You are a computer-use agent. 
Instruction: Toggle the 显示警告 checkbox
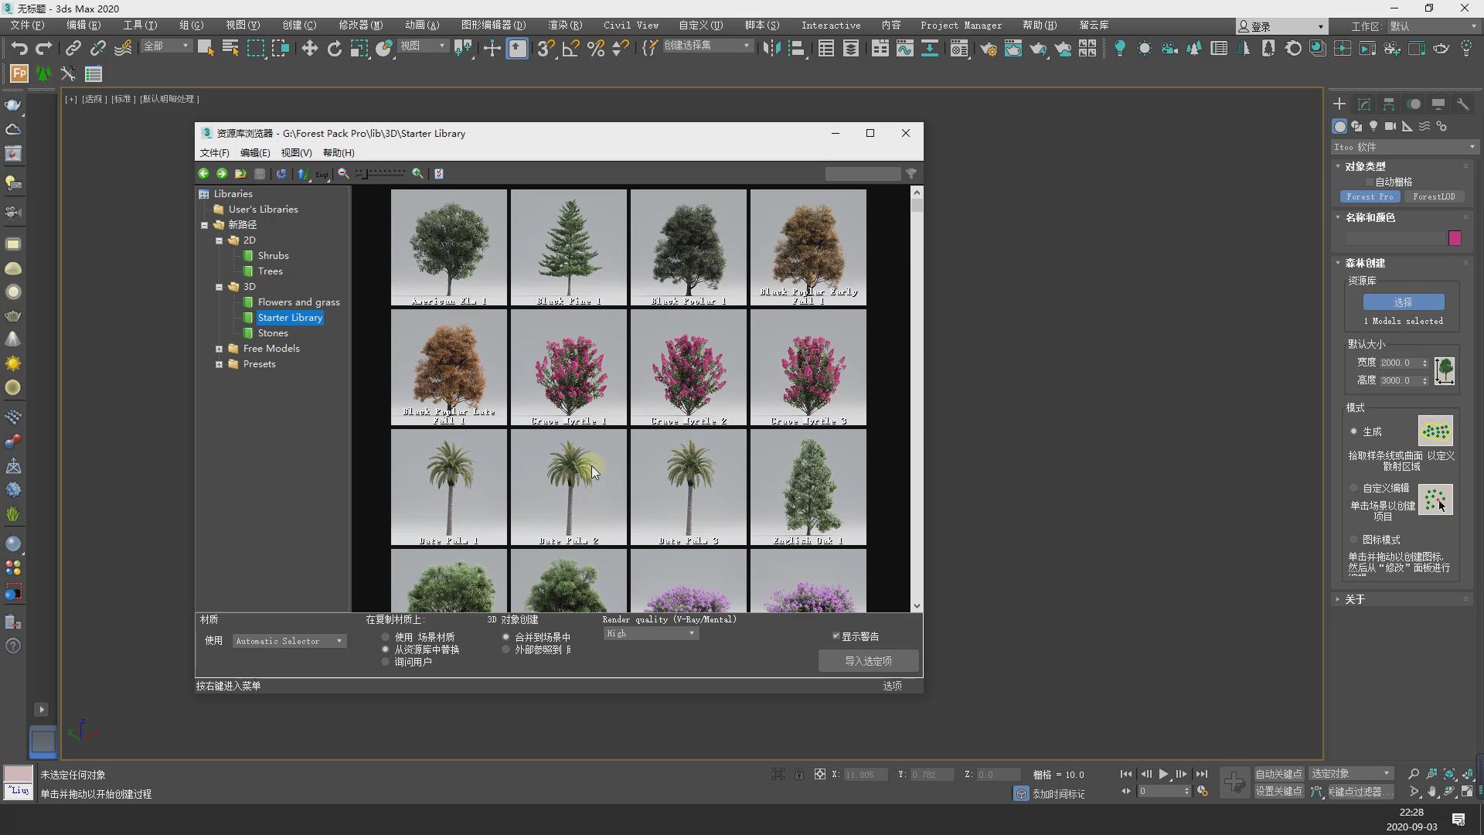[836, 636]
